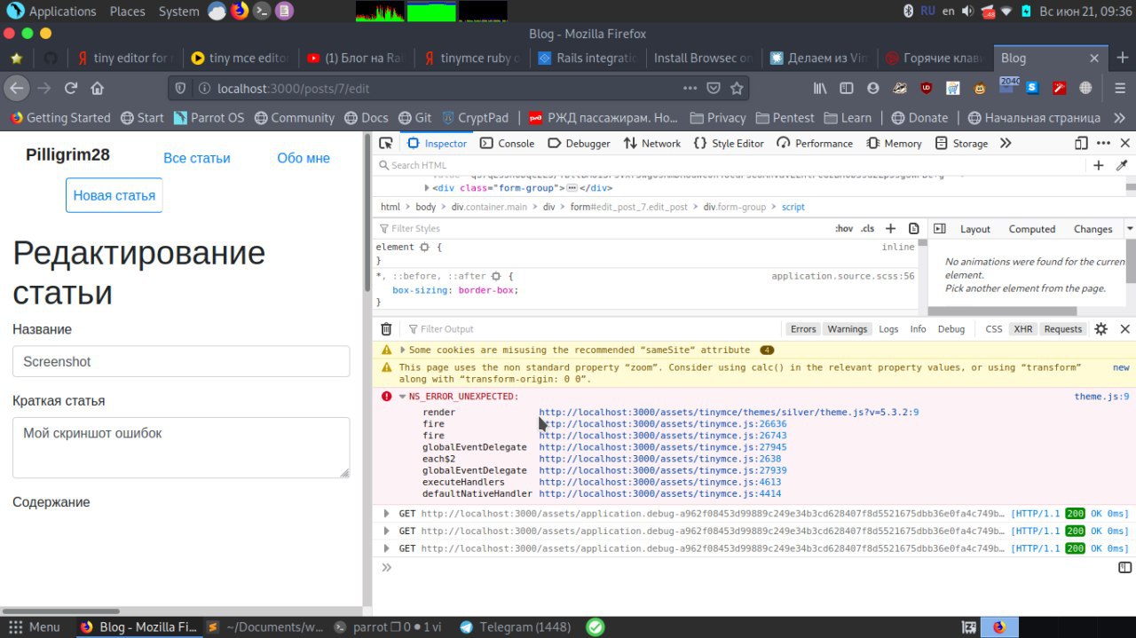This screenshot has width=1136, height=638.
Task: Open sidebar tabs overflow dropdown arrow
Action: pos(1130,229)
